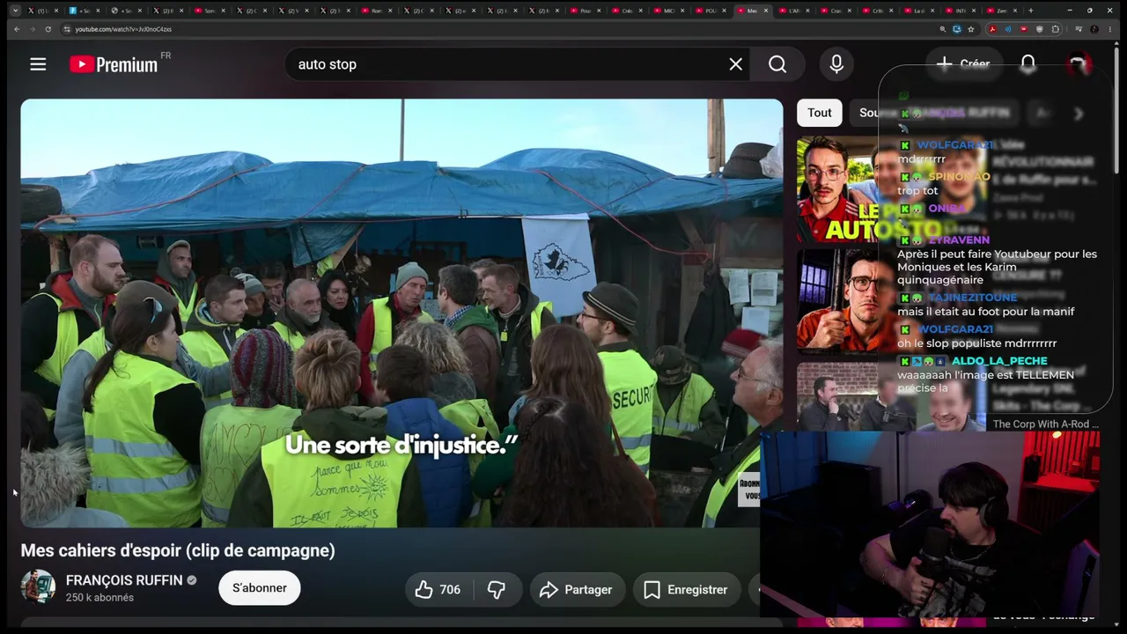Bookmark this page with the star
Screen dimensions: 1127x634
tap(971, 29)
